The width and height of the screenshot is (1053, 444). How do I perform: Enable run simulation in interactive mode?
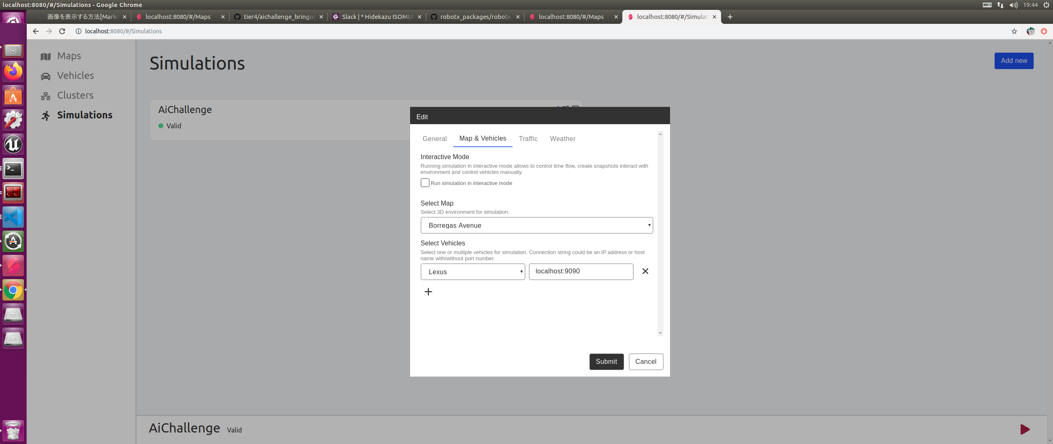click(x=425, y=183)
